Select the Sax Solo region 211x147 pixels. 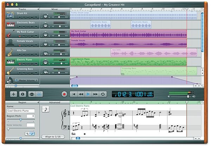click(x=154, y=52)
